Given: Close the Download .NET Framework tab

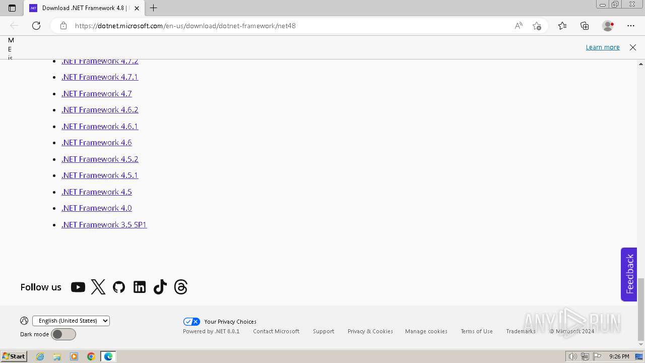Looking at the screenshot, I should [x=137, y=8].
